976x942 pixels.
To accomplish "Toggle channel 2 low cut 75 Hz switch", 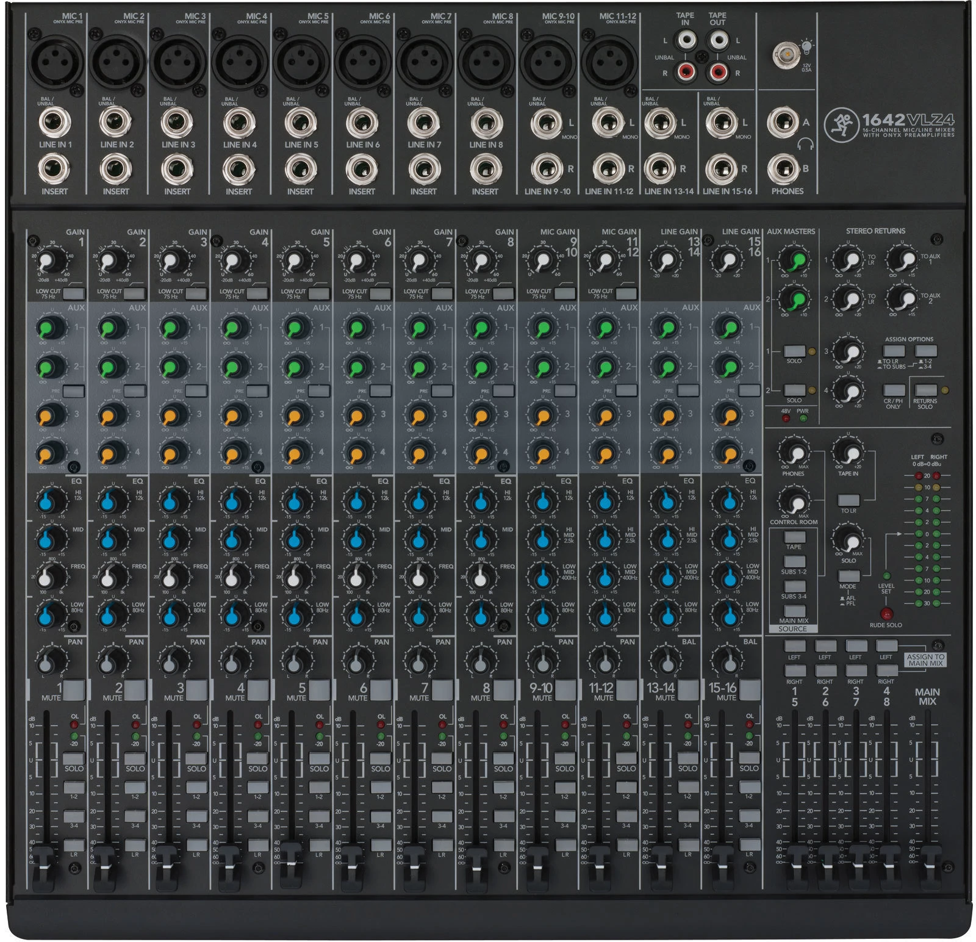I will (134, 294).
